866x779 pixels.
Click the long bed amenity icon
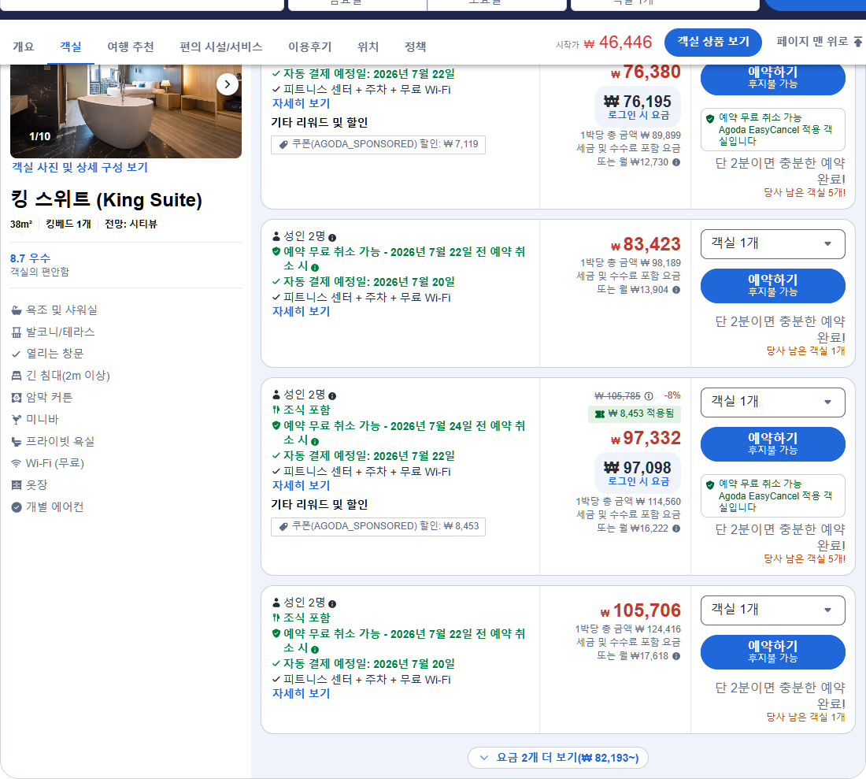click(x=17, y=377)
